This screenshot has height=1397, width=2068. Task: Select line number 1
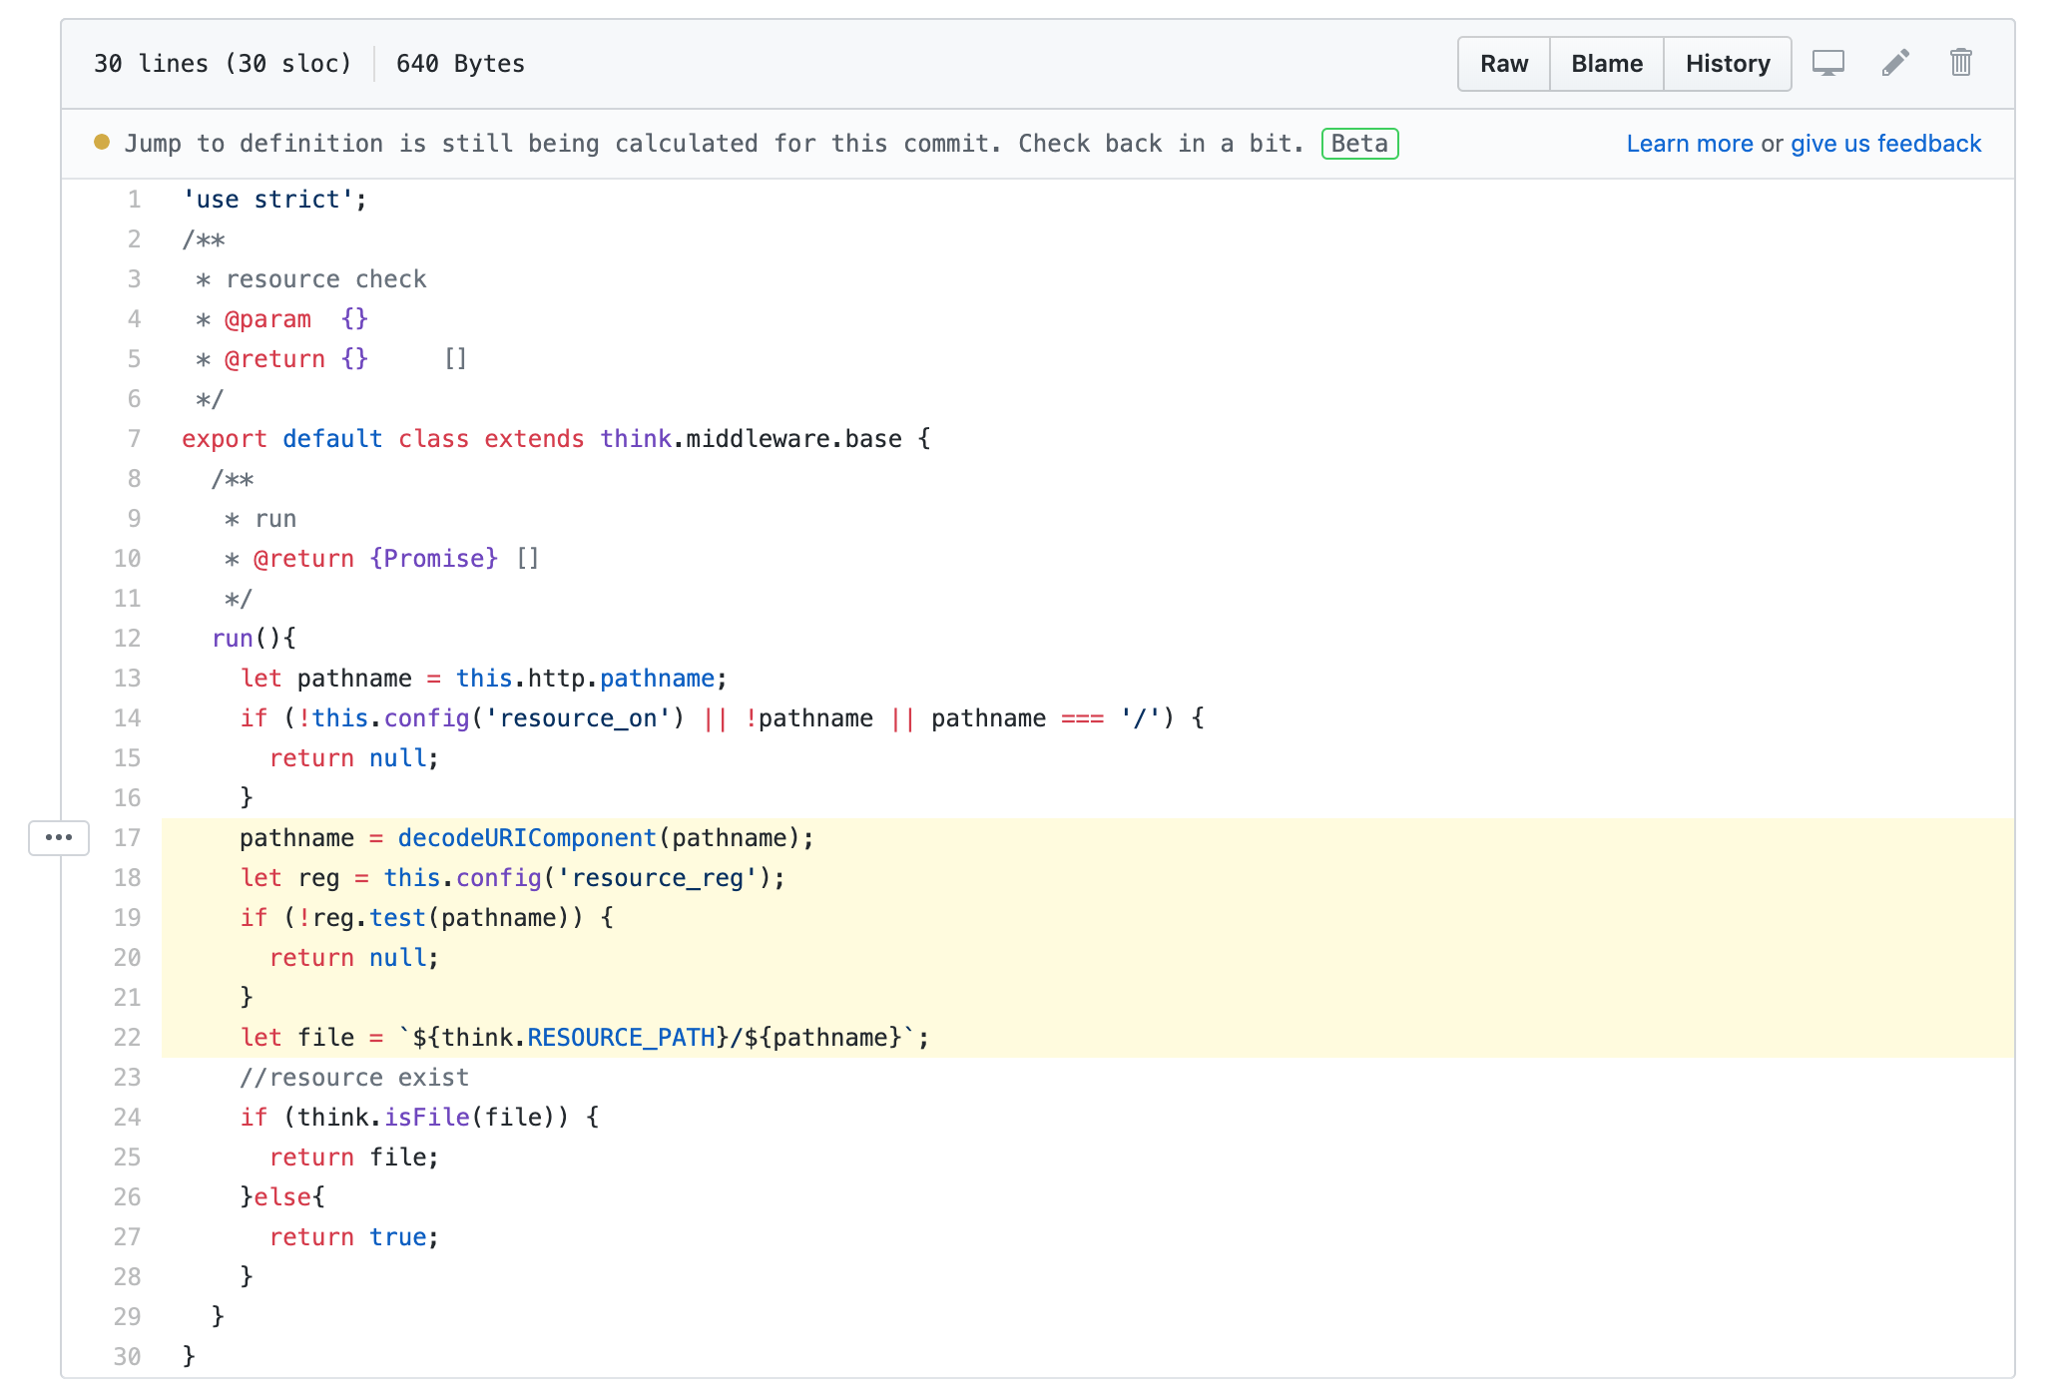pos(134,200)
